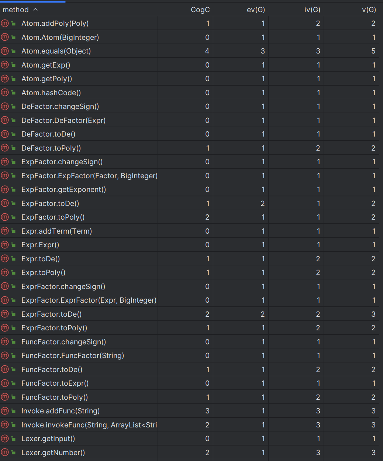Click the method icon for DeFactor.toPoly()
This screenshot has width=383, height=461.
(x=5, y=148)
